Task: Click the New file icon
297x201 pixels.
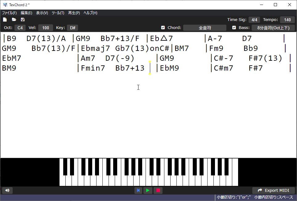Action: click(5, 19)
